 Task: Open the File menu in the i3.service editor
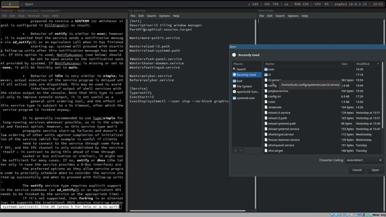point(133,16)
